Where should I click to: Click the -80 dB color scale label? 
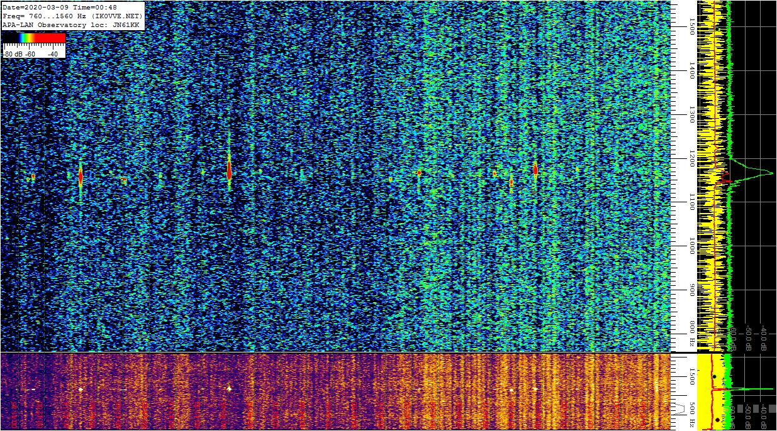12,54
